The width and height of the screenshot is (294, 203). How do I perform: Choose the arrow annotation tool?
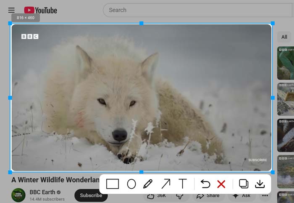[x=166, y=184]
